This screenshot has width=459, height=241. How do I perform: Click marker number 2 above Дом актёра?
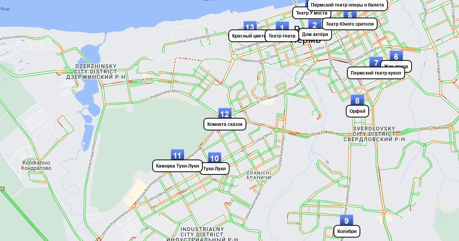point(315,25)
